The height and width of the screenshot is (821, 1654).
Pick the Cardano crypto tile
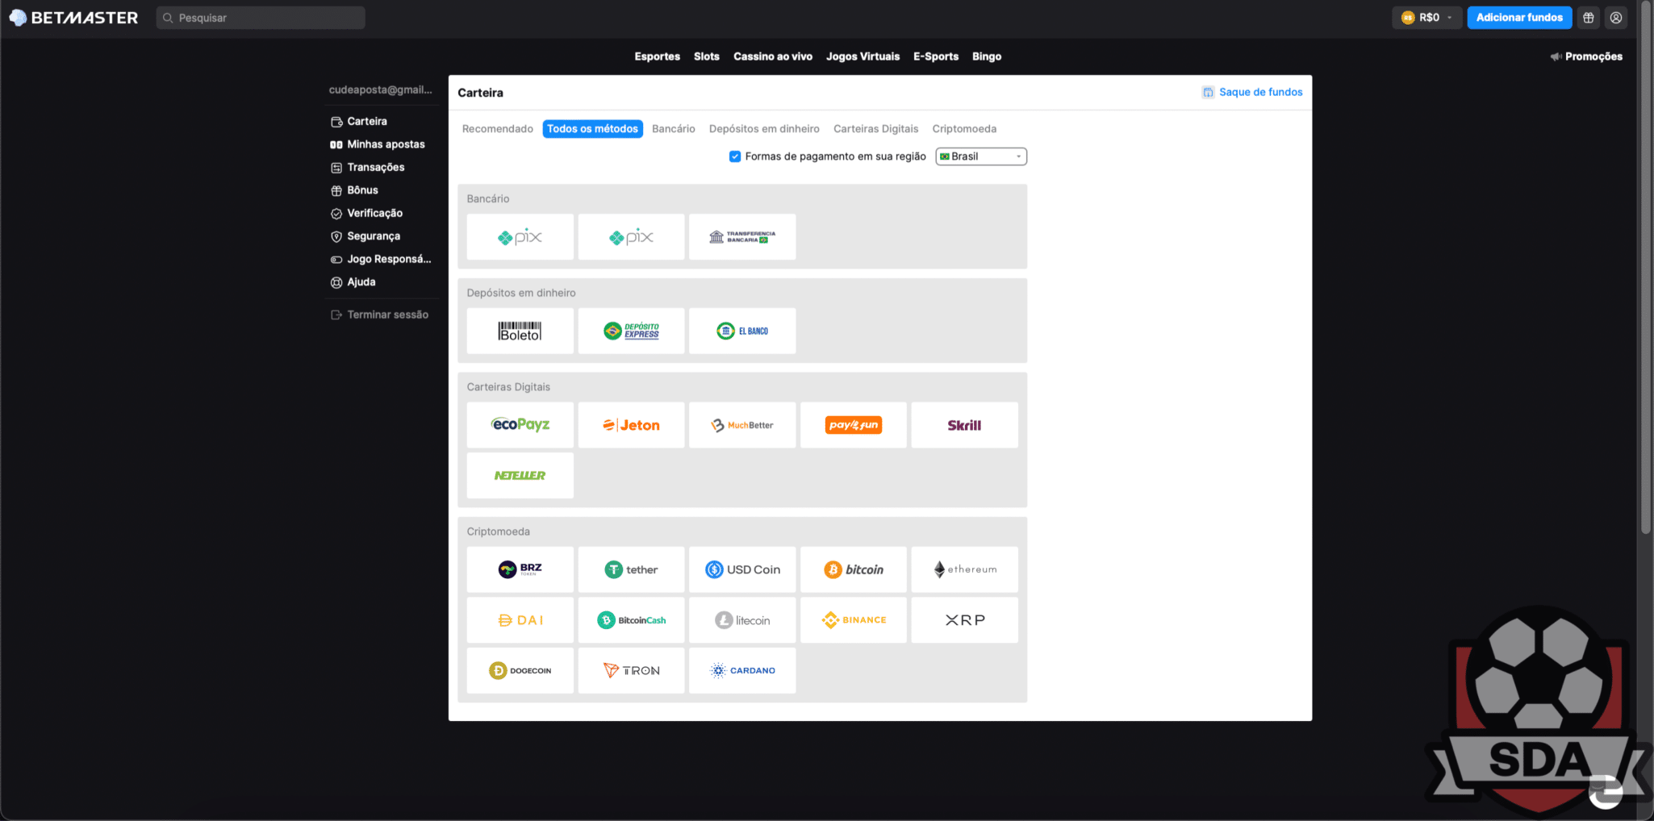tap(742, 670)
